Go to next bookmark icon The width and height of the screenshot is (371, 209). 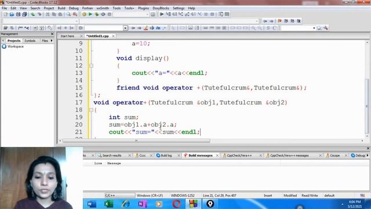tap(292, 21)
